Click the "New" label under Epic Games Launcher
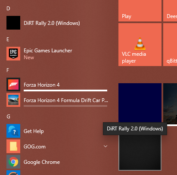Screen dimensions: 177x175 [29, 57]
